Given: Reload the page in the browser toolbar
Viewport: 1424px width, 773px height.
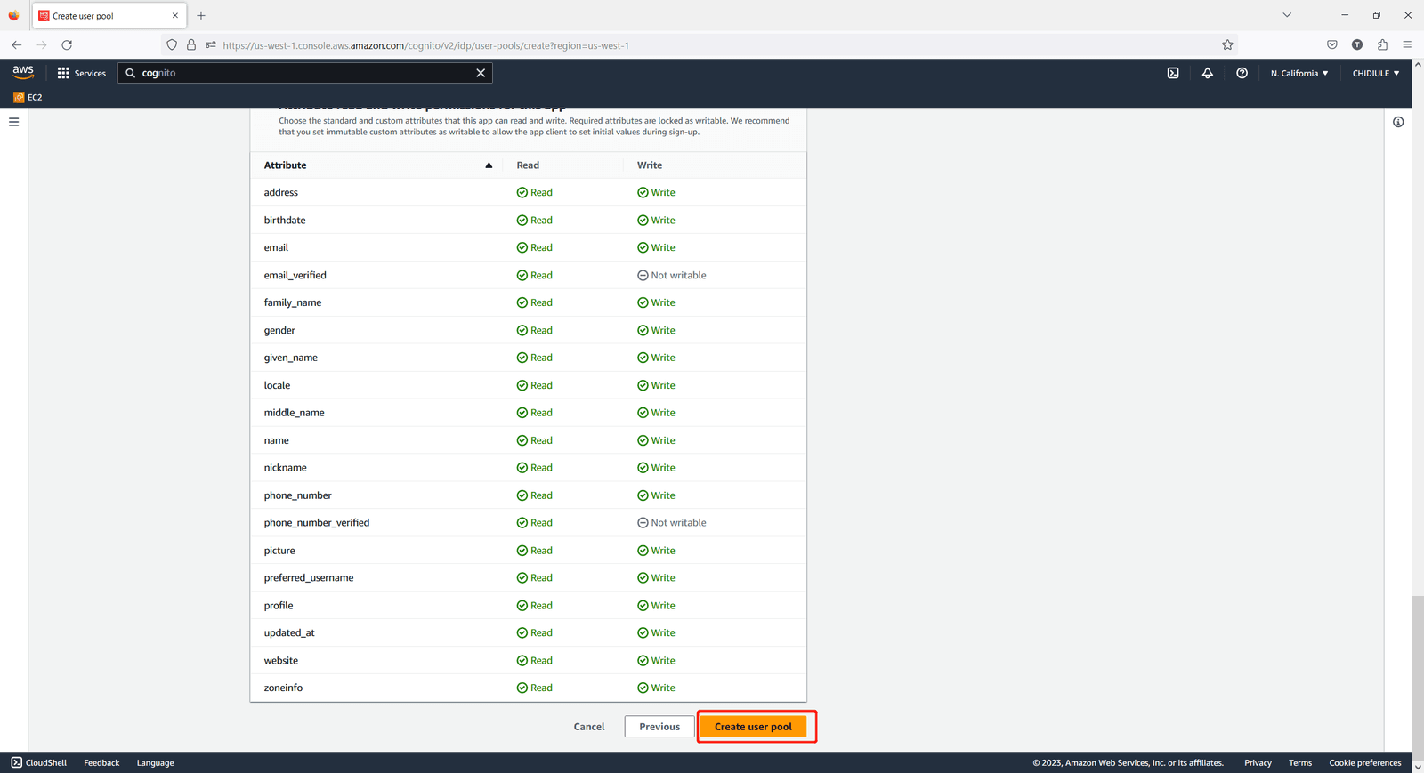Looking at the screenshot, I should (x=67, y=44).
